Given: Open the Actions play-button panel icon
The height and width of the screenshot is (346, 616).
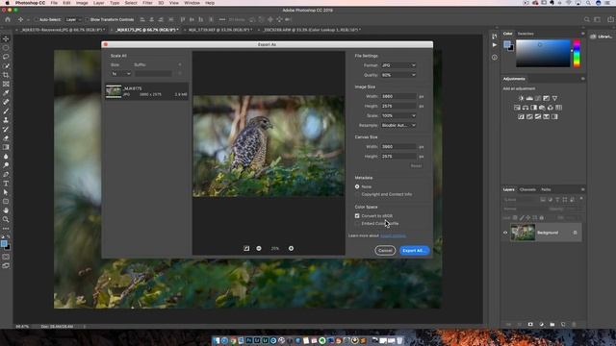Looking at the screenshot, I should point(494,45).
